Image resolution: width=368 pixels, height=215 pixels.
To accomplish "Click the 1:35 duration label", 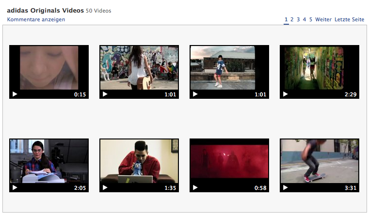I will [170, 188].
